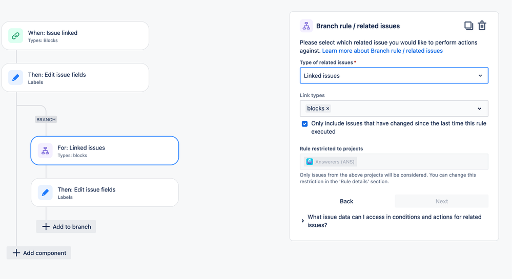The height and width of the screenshot is (279, 512).
Task: Select the For: Linked issues branch component
Action: 105,151
